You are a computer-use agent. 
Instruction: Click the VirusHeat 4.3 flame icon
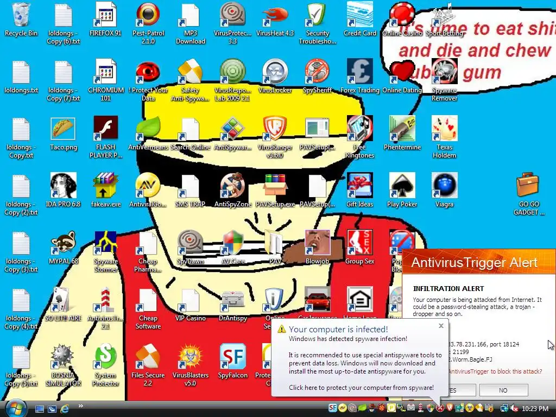[275, 14]
